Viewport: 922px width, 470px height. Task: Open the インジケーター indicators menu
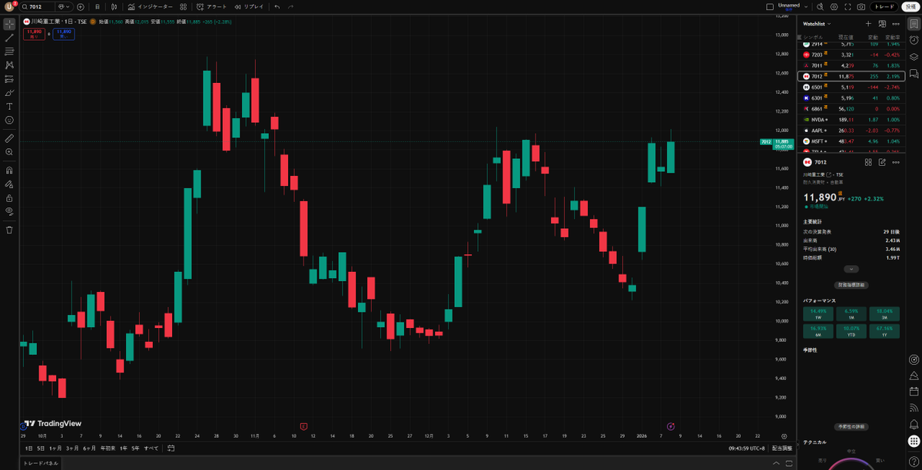tap(151, 6)
